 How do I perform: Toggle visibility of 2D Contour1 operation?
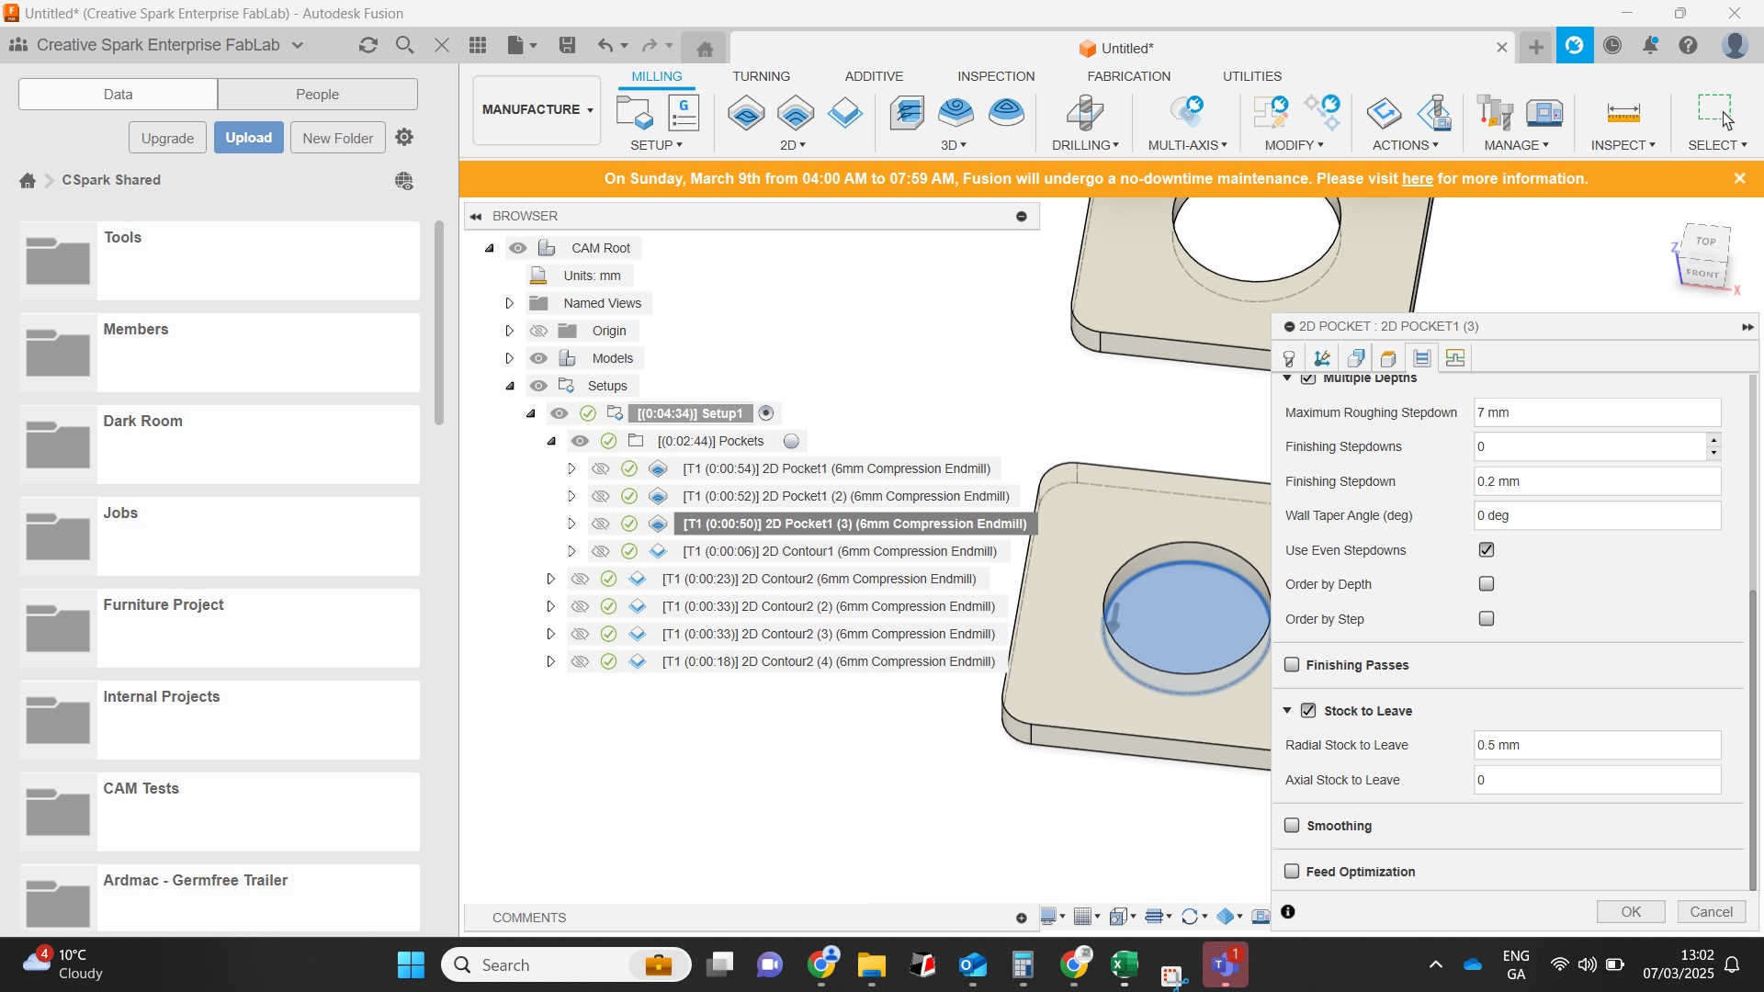click(x=600, y=551)
